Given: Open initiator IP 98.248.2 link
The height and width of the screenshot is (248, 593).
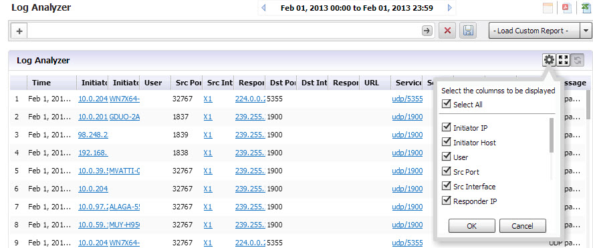Looking at the screenshot, I should coord(93,135).
